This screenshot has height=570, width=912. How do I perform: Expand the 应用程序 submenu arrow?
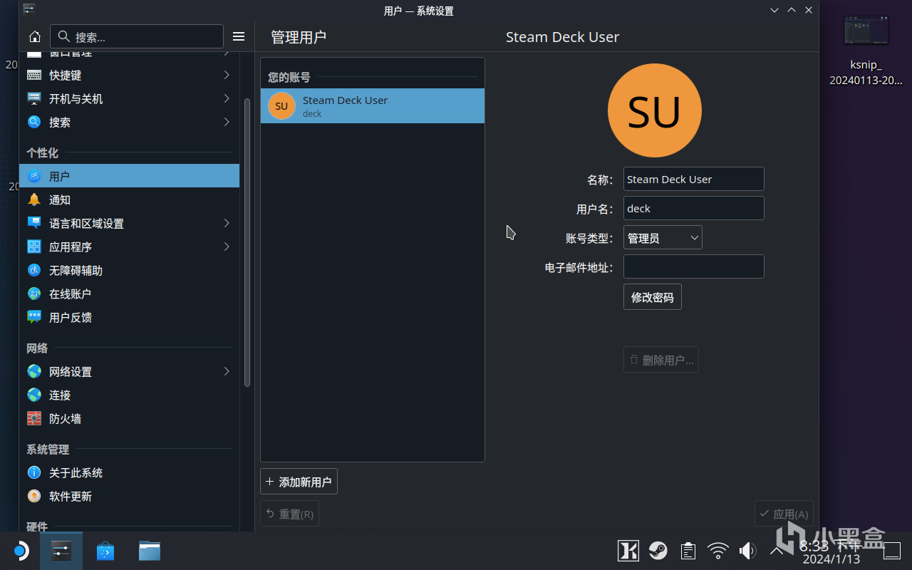click(227, 247)
